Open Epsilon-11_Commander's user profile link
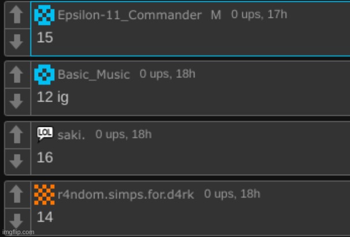350x237 pixels. [x=130, y=16]
